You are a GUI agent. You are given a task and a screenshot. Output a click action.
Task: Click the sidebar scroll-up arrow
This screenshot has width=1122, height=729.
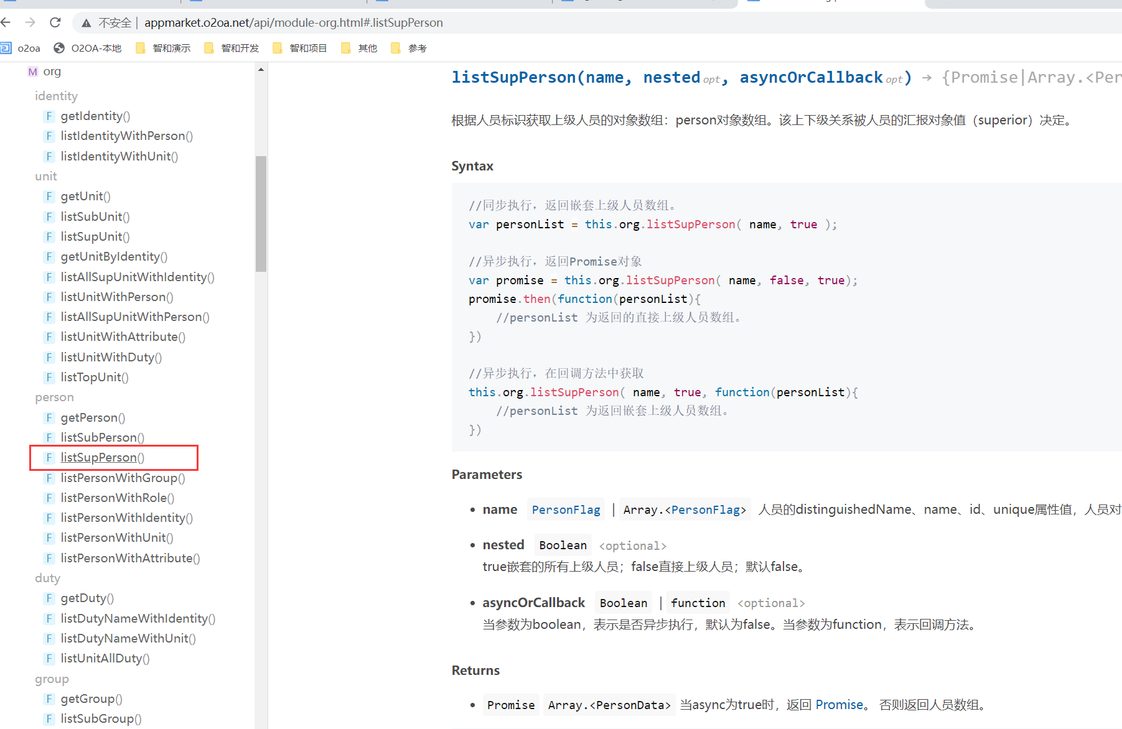click(261, 70)
